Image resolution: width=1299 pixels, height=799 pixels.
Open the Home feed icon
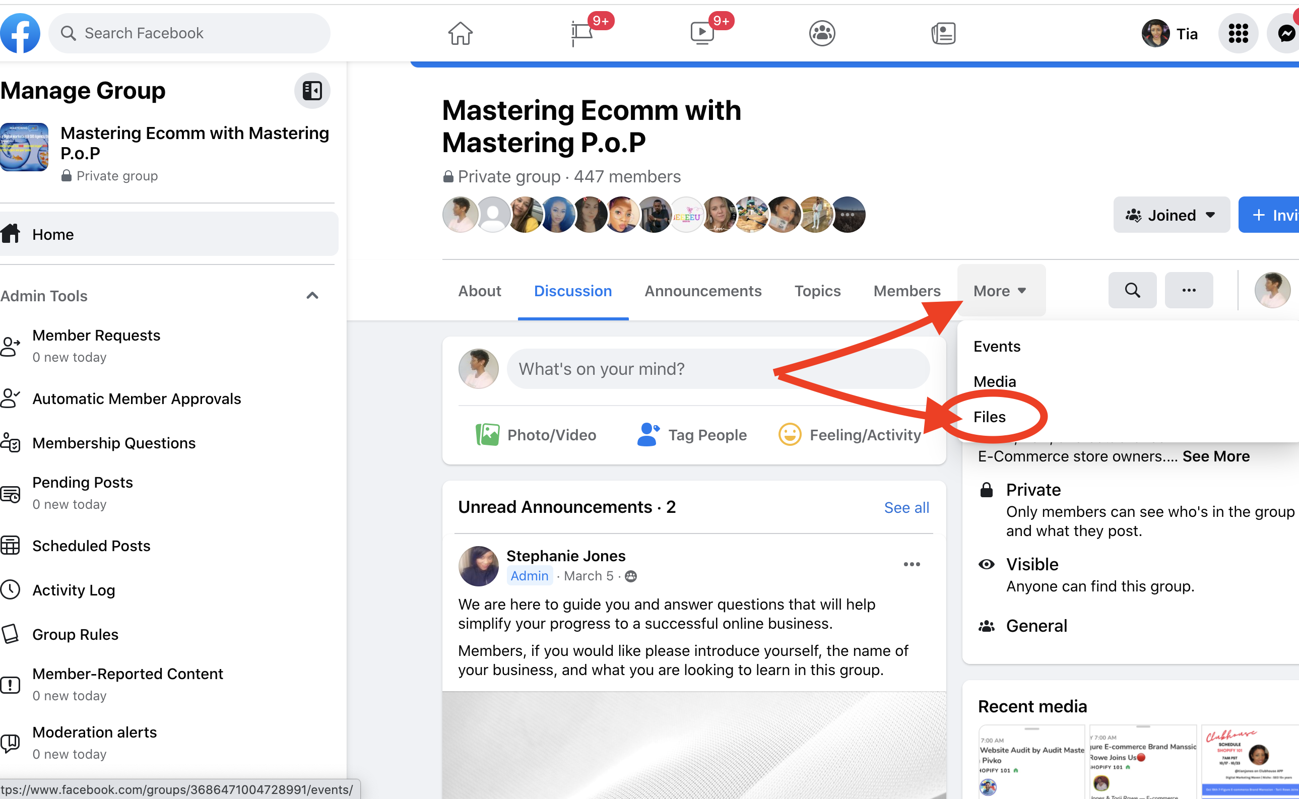[461, 33]
